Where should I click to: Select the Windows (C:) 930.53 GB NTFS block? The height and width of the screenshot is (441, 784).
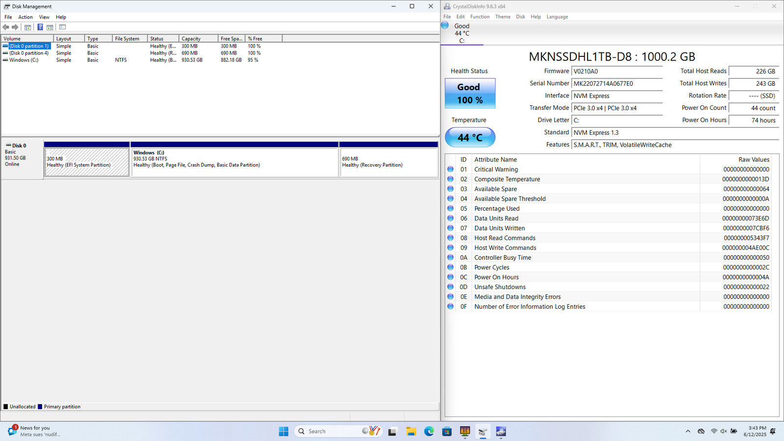coord(235,162)
